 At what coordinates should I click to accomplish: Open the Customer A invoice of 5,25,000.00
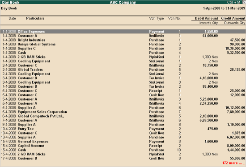coord(123,99)
